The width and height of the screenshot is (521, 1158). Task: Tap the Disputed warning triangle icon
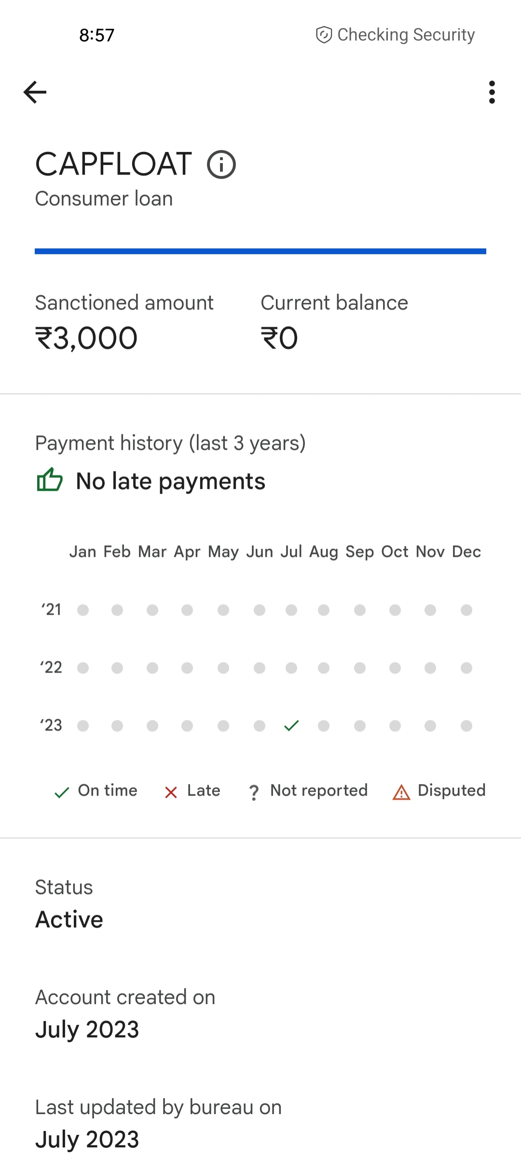tap(401, 792)
